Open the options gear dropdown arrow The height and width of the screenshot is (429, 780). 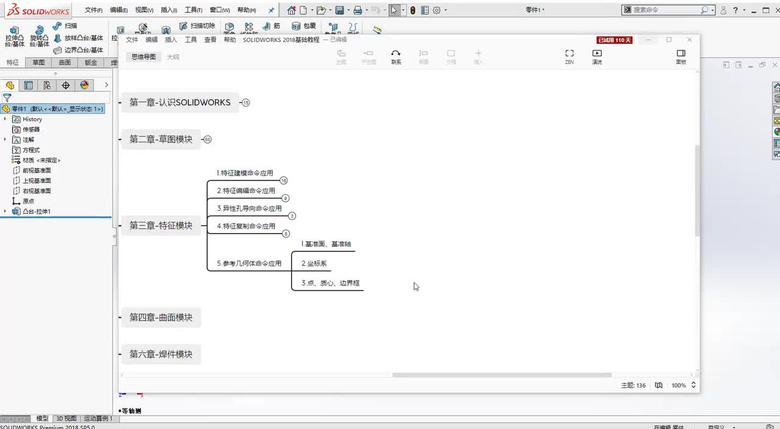445,10
